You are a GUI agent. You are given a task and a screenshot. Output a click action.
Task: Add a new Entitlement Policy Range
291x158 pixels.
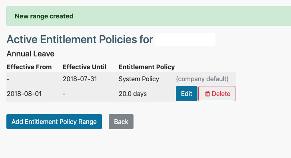[x=54, y=122]
